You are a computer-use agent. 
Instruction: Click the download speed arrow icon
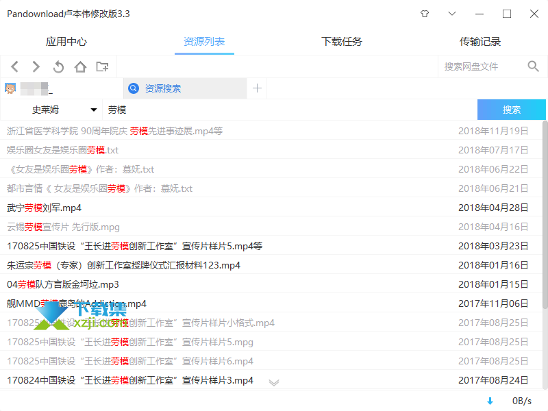[x=490, y=401]
